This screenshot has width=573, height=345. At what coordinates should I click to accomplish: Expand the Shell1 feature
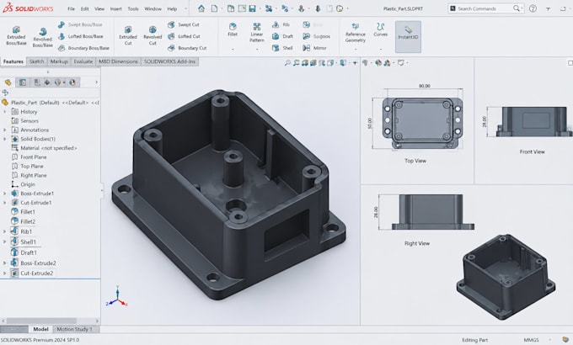[x=5, y=241]
